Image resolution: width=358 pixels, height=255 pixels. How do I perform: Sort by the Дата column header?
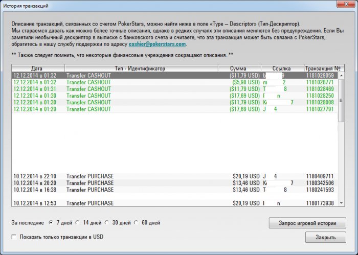[x=37, y=68]
